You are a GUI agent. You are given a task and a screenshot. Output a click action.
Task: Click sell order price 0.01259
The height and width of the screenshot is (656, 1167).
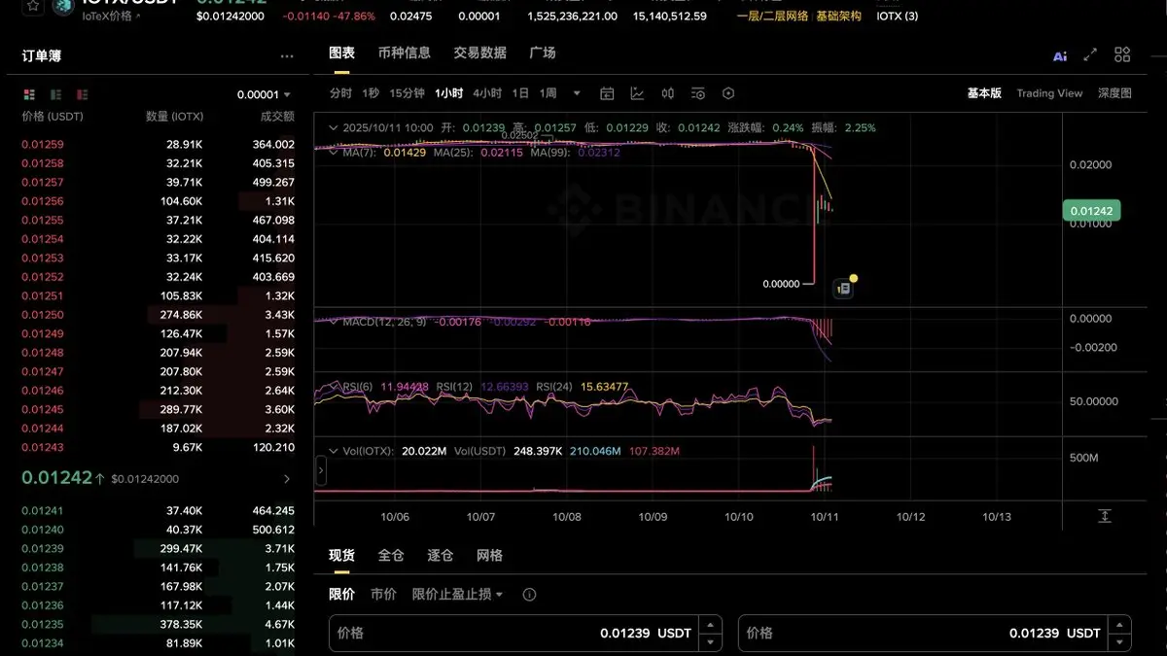point(43,144)
